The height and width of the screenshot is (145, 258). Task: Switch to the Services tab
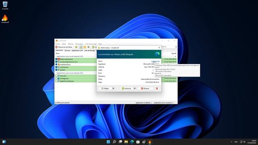tap(67, 50)
